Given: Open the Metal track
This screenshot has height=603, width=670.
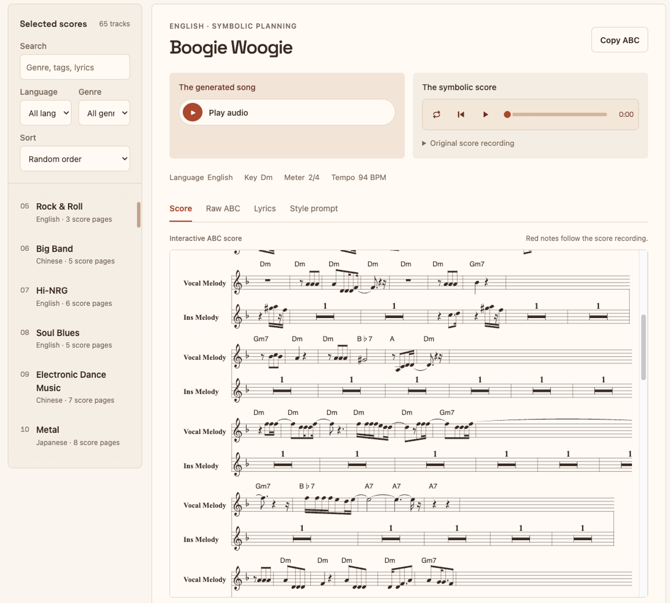Looking at the screenshot, I should (x=74, y=435).
